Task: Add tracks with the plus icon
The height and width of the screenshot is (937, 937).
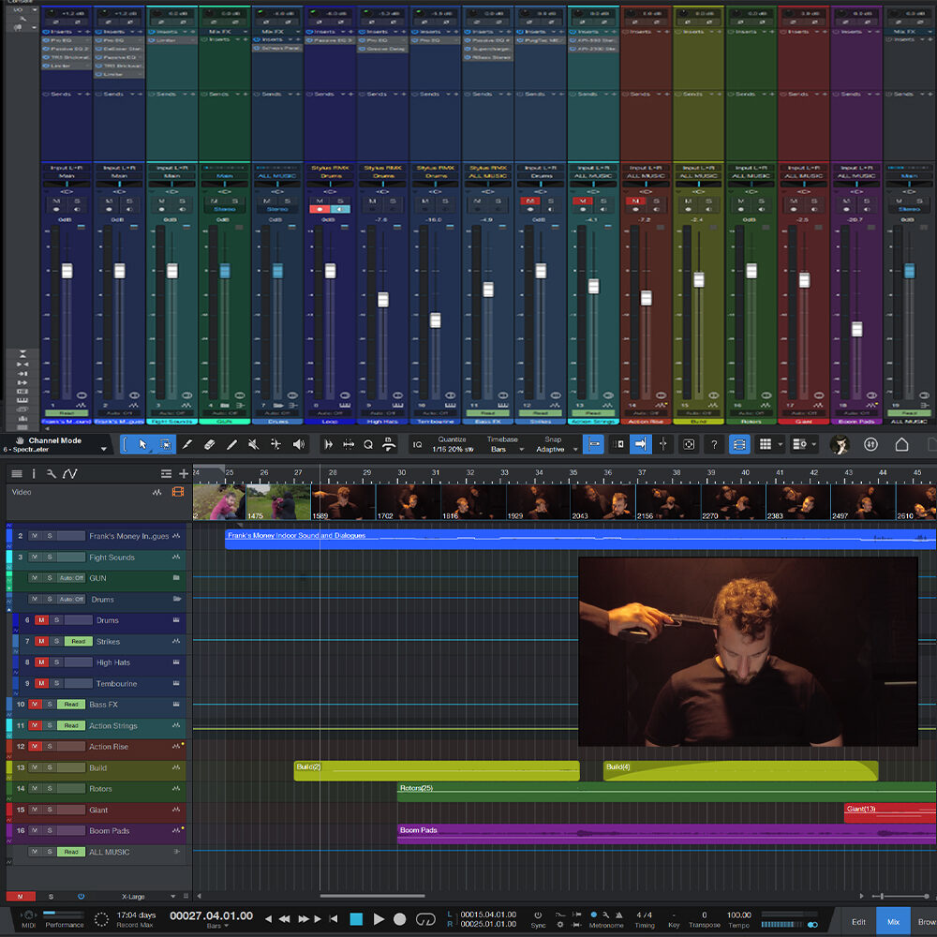Action: point(184,474)
